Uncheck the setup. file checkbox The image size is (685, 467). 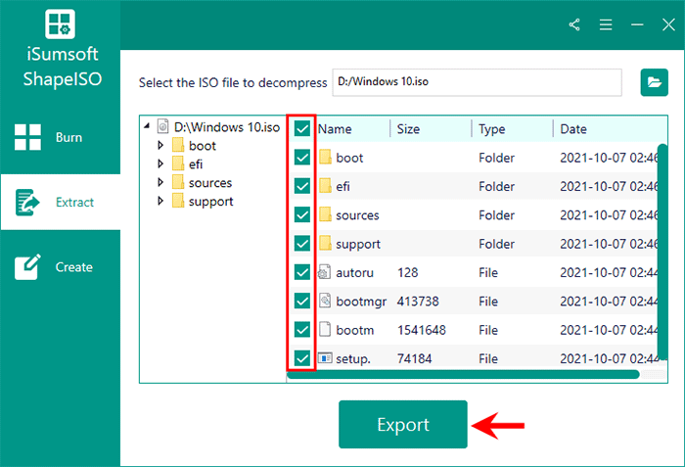pos(301,358)
